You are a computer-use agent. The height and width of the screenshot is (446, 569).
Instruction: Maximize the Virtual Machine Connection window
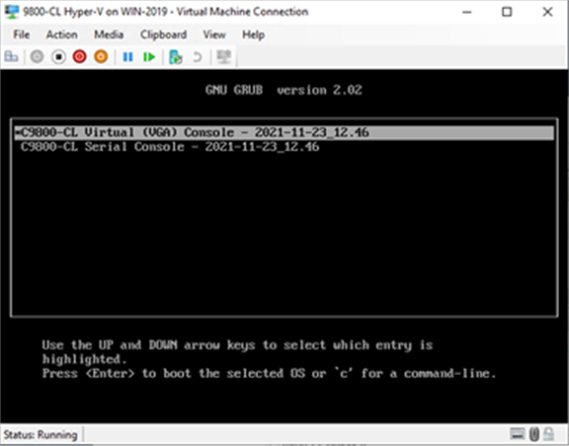coord(507,12)
